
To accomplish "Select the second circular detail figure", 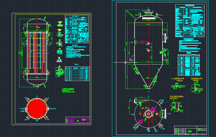I will click(60, 33).
